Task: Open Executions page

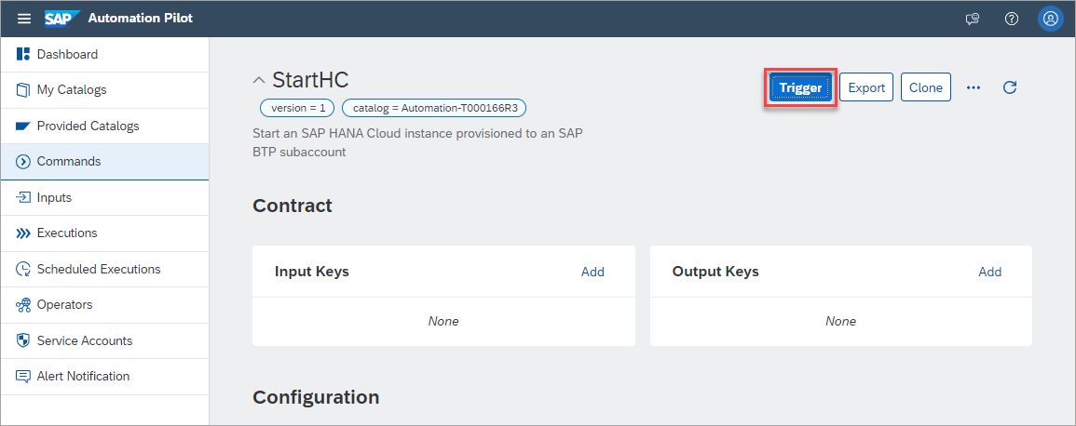Action: (x=104, y=233)
